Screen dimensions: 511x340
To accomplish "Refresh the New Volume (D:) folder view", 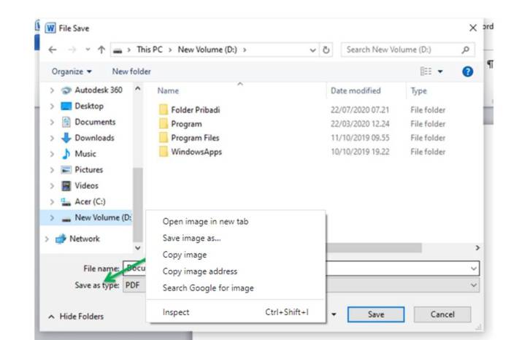I will point(326,50).
